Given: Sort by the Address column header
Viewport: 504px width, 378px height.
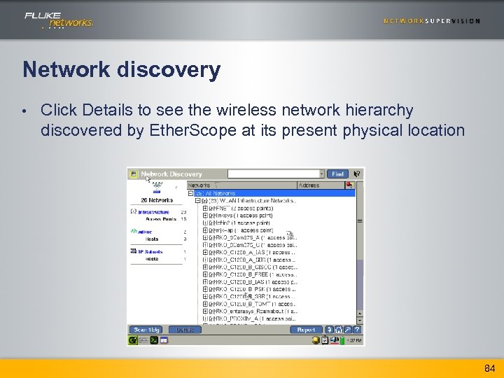Looking at the screenshot, I should [x=321, y=185].
